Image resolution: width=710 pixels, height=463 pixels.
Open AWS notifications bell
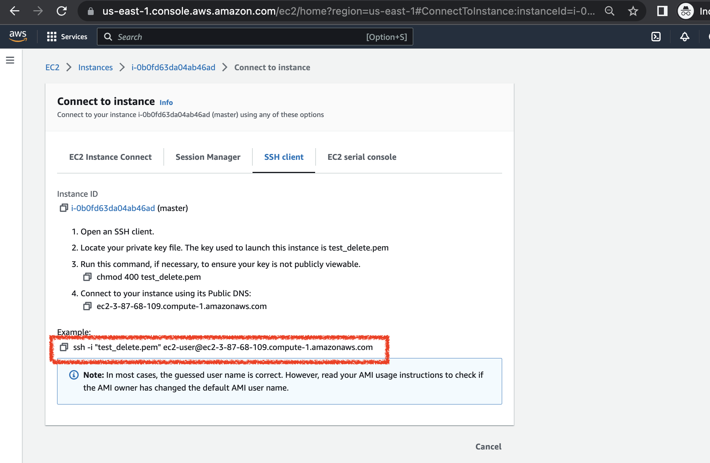[685, 37]
